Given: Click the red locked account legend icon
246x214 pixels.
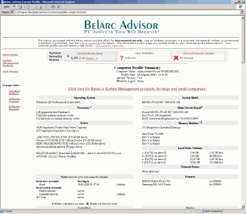Looking at the screenshot, I should pyautogui.click(x=87, y=204).
